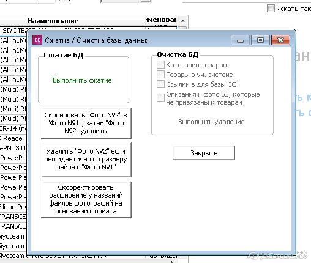The width and height of the screenshot is (311, 263).
Task: Click Наименование column header in background table
Action: click(53, 21)
